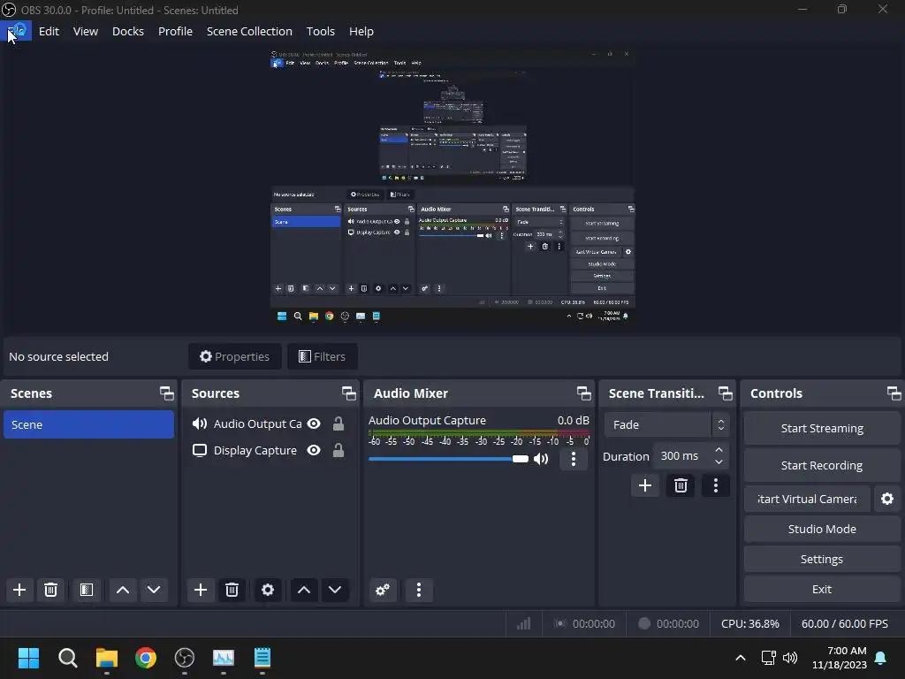Open Windows Search from the taskbar
905x679 pixels.
tap(67, 658)
